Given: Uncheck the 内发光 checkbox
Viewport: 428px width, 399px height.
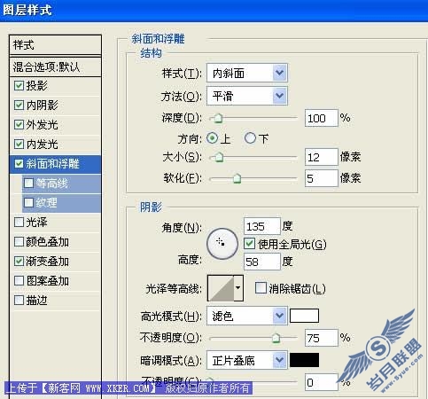Looking at the screenshot, I should [x=19, y=145].
